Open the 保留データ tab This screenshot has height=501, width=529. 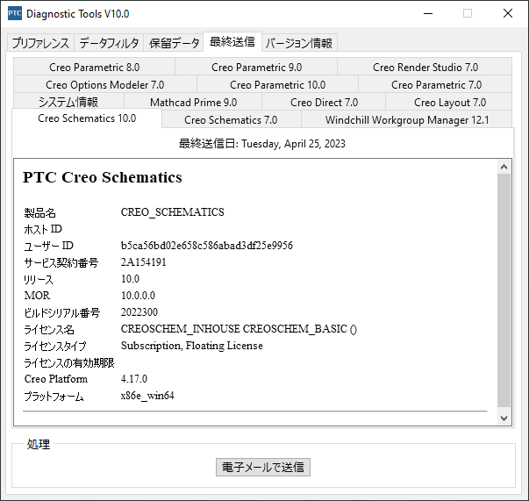[x=174, y=43]
